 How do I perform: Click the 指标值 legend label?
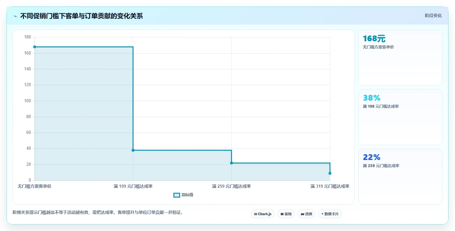click(187, 195)
